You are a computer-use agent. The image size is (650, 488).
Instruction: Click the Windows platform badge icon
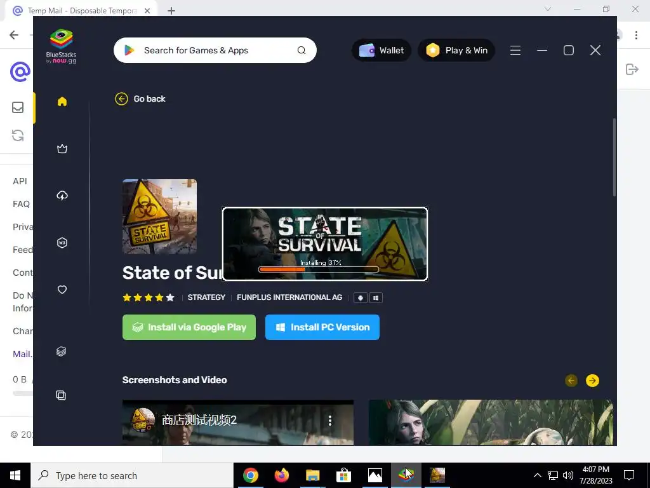(x=376, y=297)
